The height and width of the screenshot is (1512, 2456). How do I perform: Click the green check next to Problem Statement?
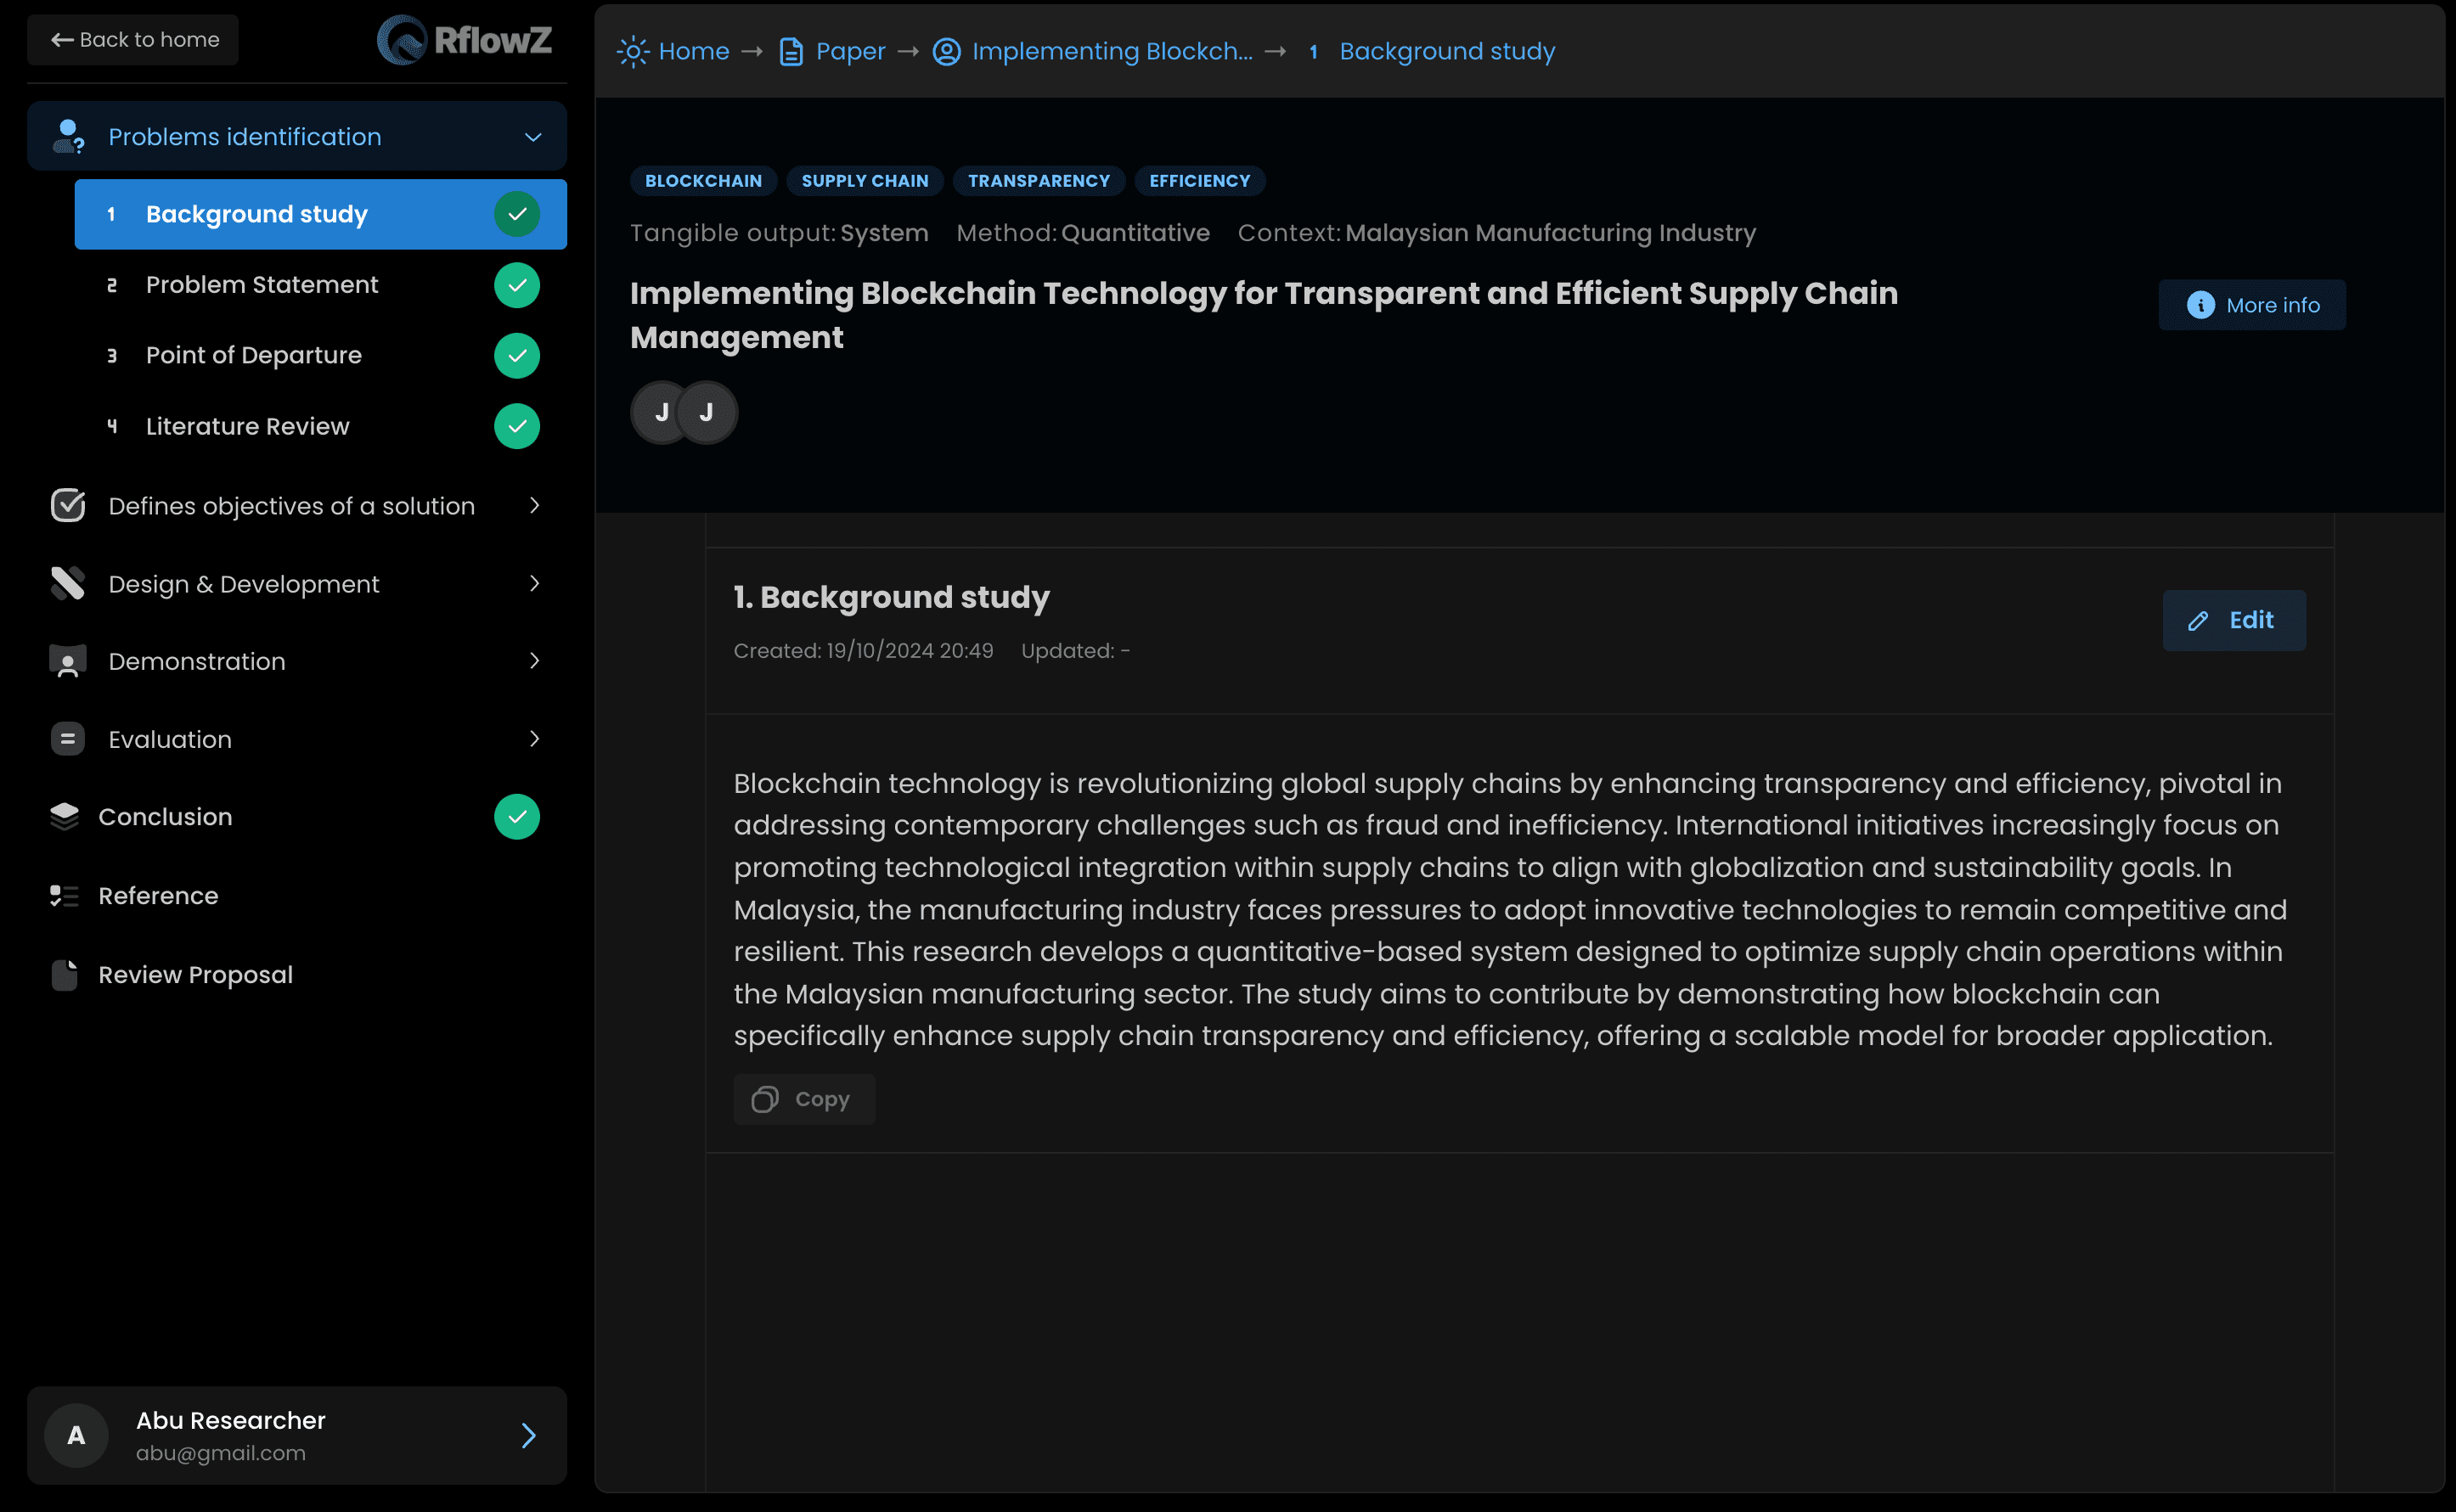(516, 285)
